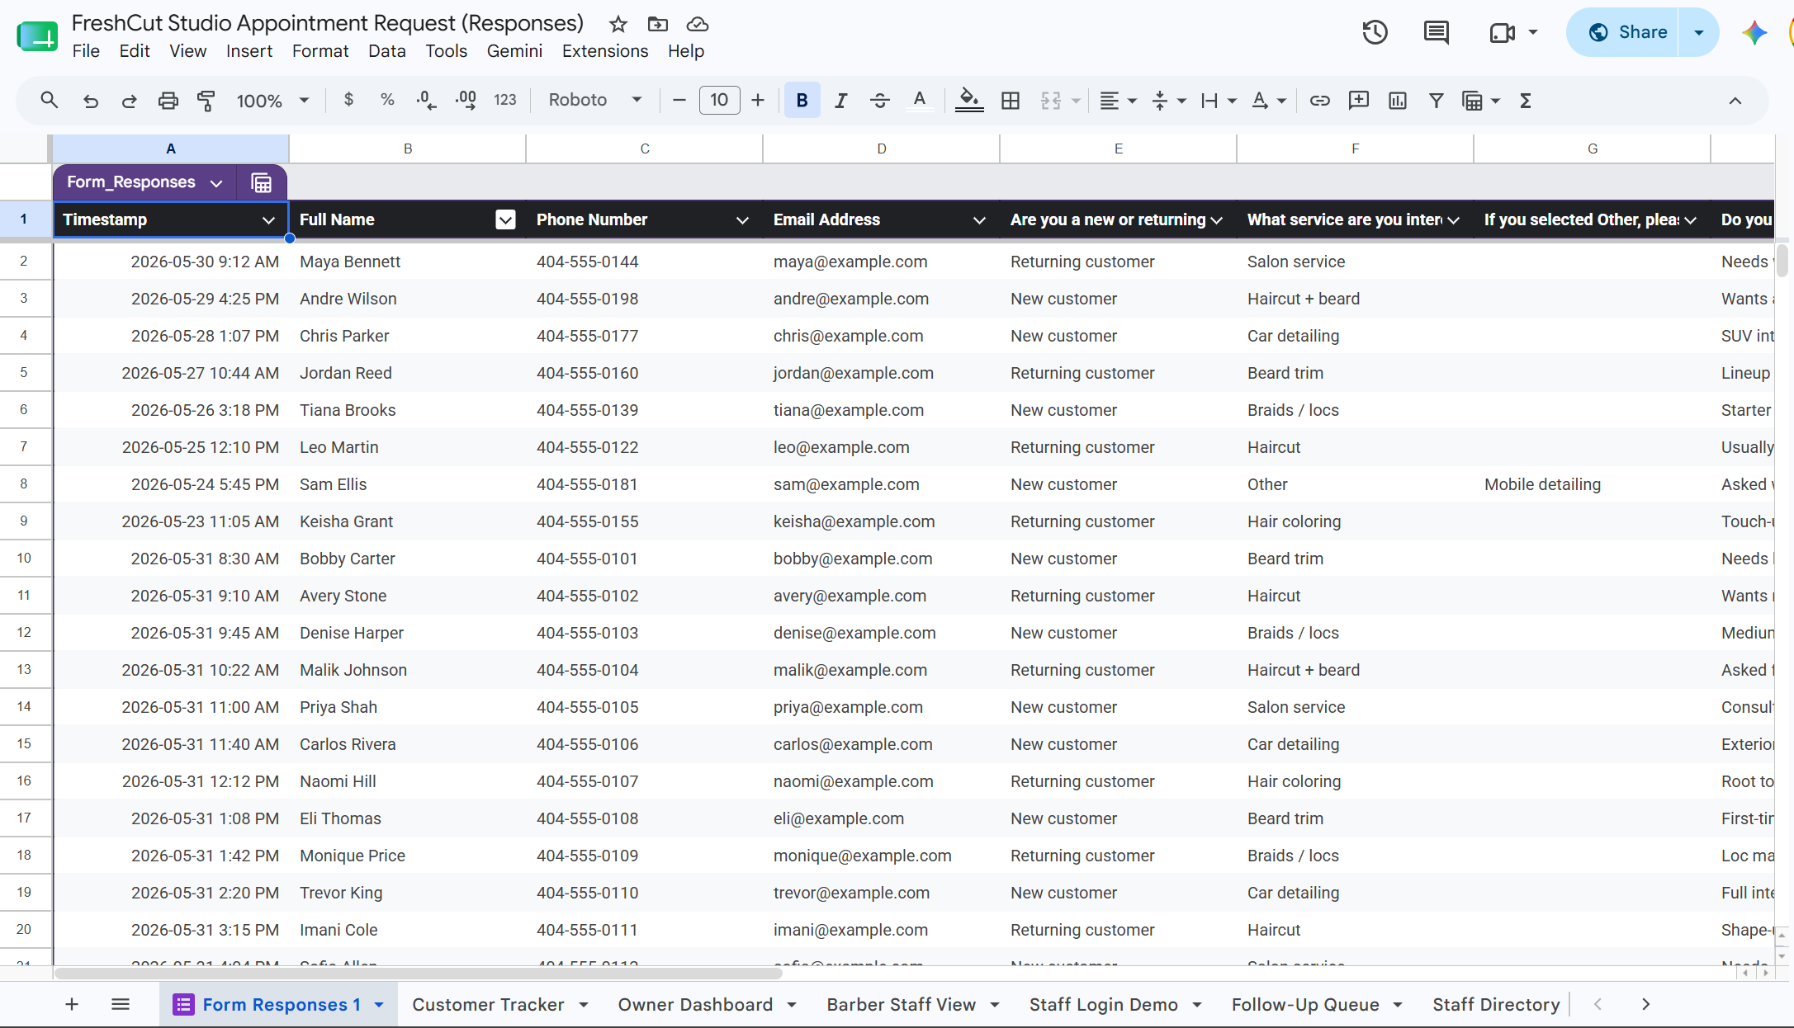This screenshot has height=1028, width=1794.
Task: Open the Full Name column filter dropdown
Action: click(x=505, y=219)
